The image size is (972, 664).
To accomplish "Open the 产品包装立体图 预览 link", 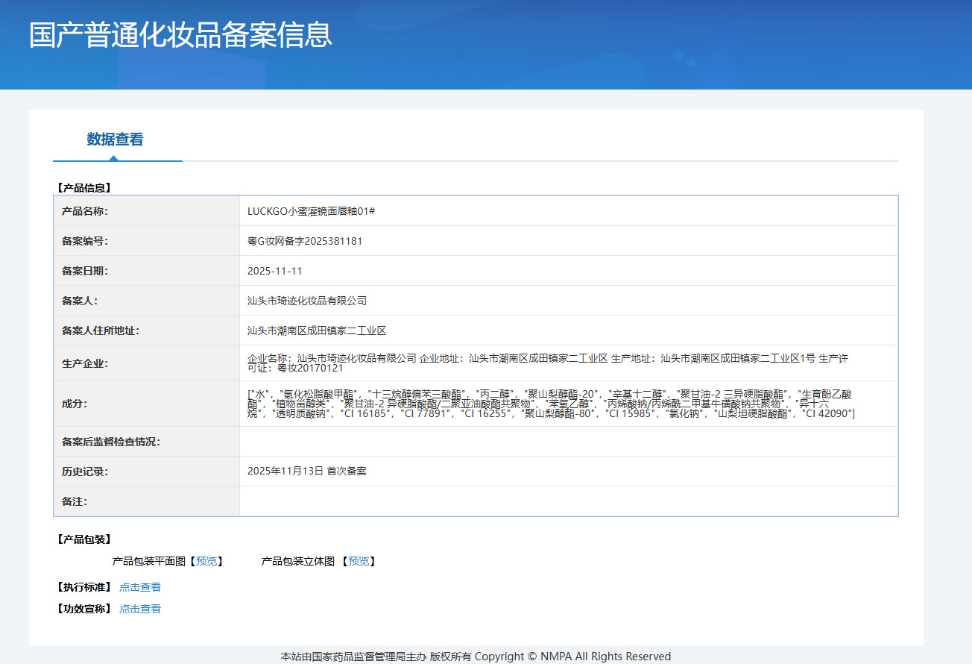I will pos(359,561).
